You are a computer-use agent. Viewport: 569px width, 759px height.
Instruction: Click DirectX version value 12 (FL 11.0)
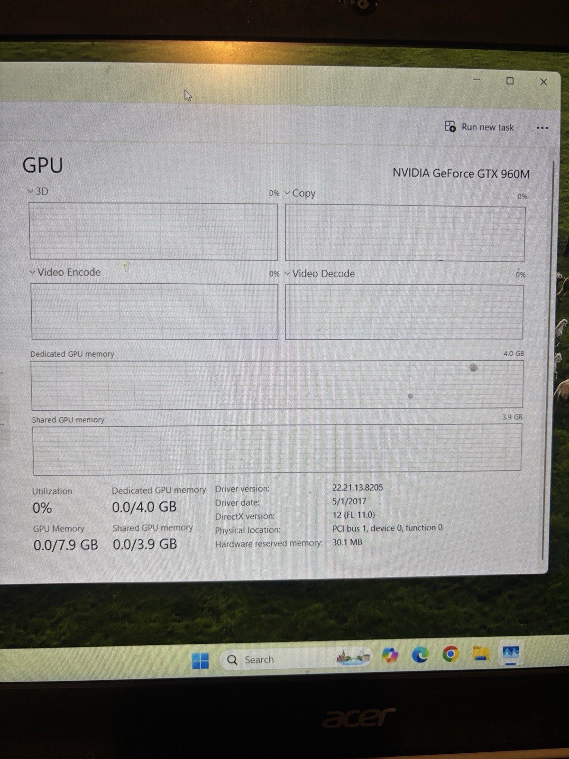[353, 515]
